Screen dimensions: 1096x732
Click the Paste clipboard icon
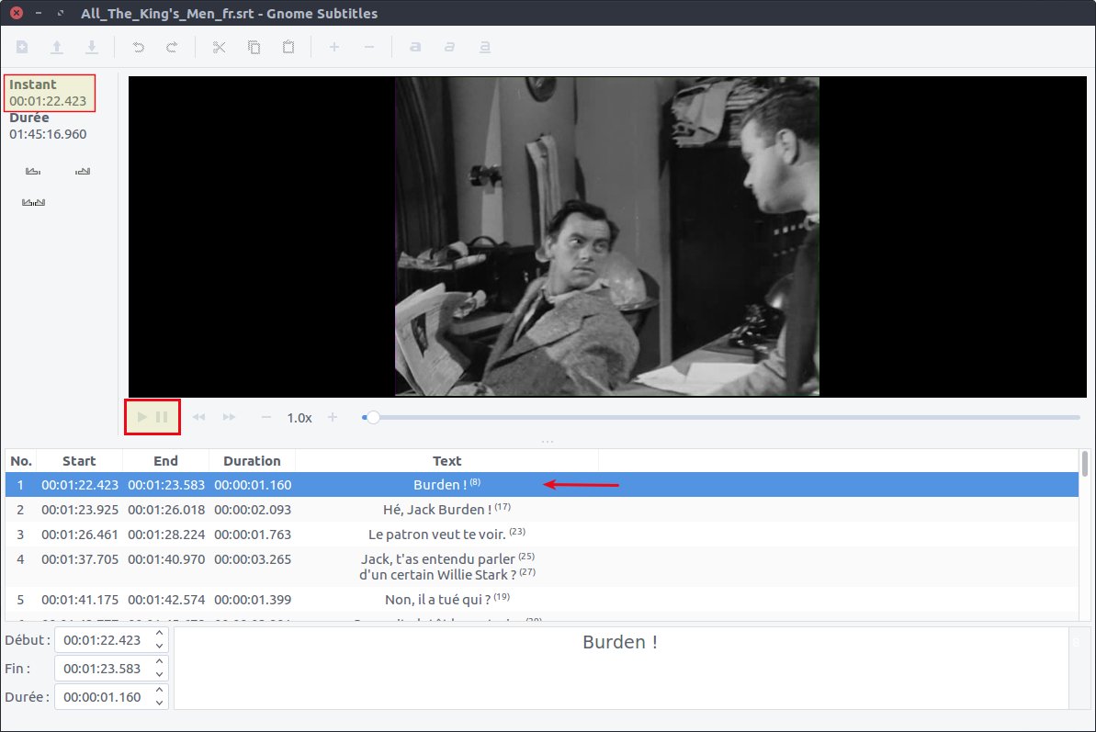288,47
